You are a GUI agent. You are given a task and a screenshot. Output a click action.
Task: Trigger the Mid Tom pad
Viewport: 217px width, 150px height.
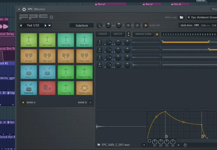pos(47,56)
